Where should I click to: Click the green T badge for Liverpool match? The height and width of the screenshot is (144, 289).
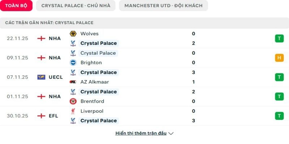(279, 116)
